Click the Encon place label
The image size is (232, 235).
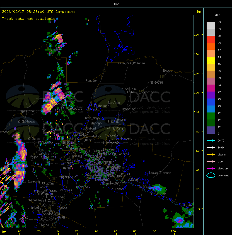(167, 71)
